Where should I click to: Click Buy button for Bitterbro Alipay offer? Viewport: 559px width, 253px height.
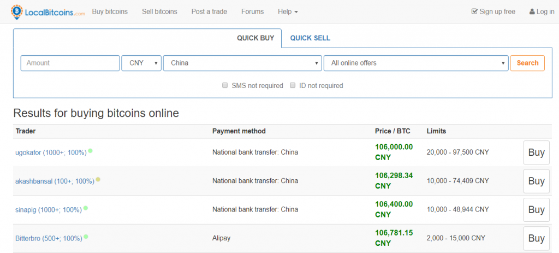tap(536, 238)
